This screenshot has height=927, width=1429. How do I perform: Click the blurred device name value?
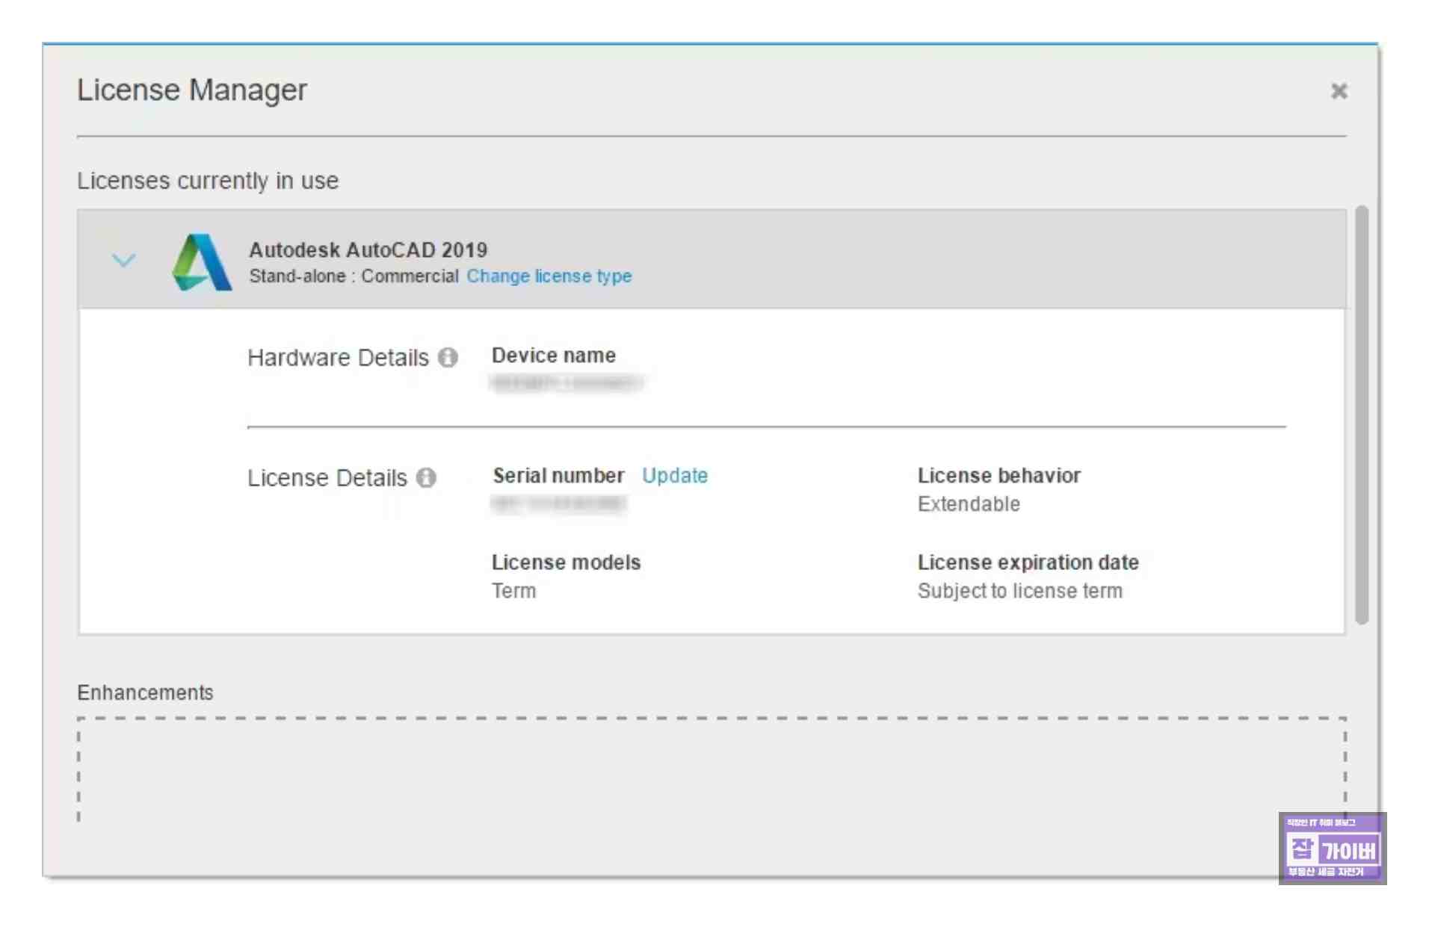[567, 383]
